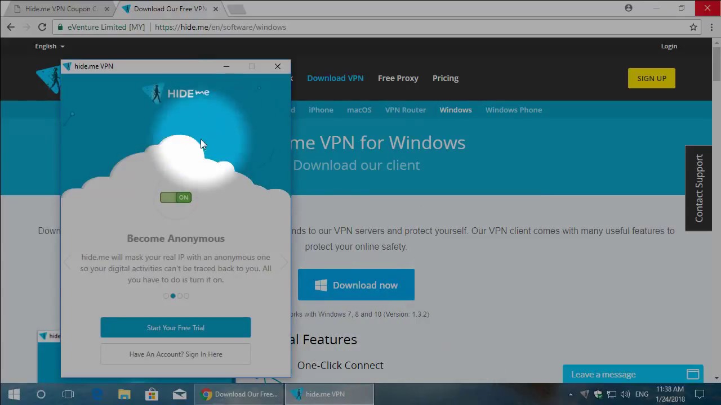Screen dimensions: 721x405
Task: Reload the page in Chrome
Action: pyautogui.click(x=42, y=27)
